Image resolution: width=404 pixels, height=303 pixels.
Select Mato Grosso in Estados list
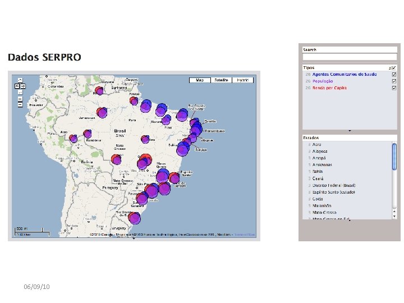tap(324, 212)
